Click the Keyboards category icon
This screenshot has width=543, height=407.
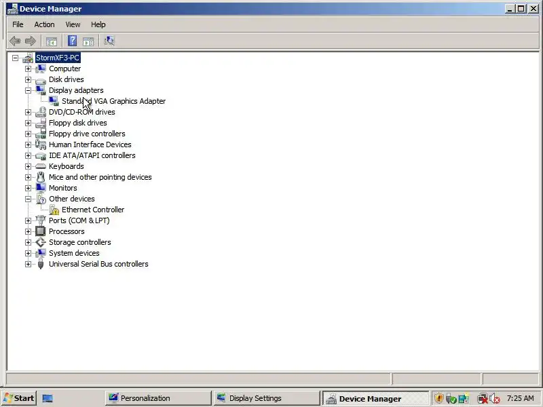click(41, 166)
